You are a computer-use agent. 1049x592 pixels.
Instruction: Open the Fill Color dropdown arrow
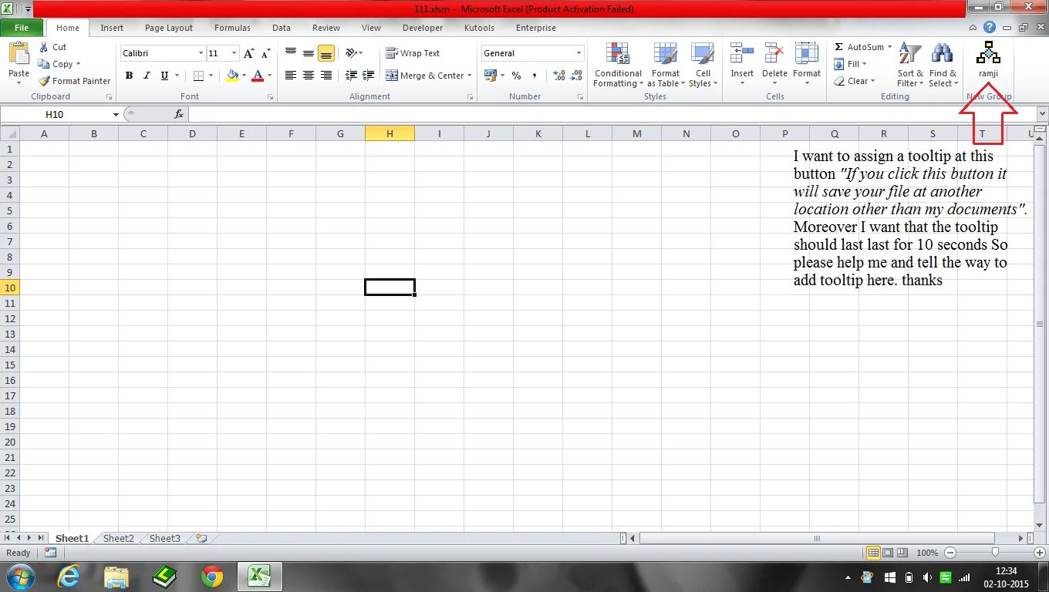pyautogui.click(x=245, y=76)
